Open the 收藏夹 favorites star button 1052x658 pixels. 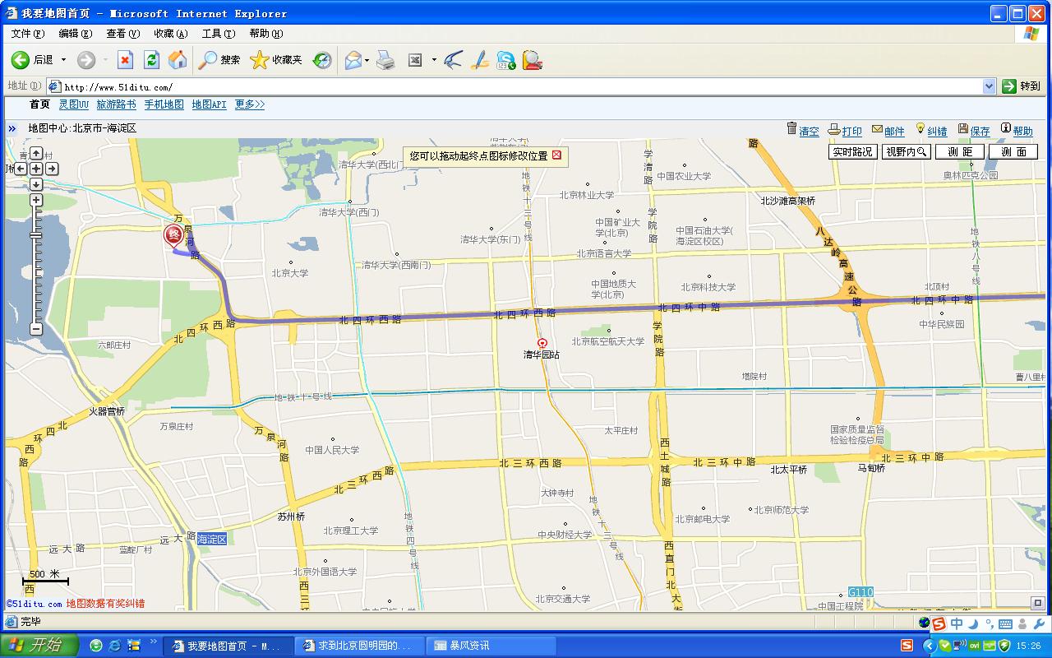(x=276, y=60)
